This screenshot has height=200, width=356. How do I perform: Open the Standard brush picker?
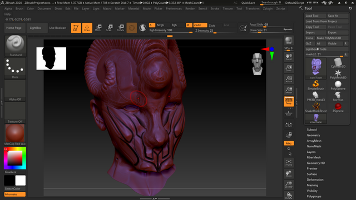pos(15,46)
